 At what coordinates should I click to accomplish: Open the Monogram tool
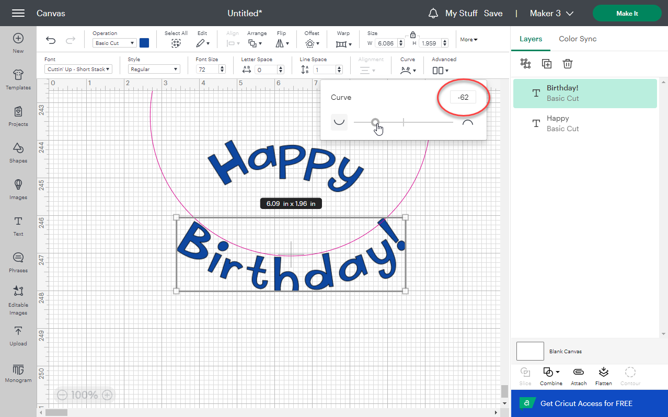tap(18, 372)
